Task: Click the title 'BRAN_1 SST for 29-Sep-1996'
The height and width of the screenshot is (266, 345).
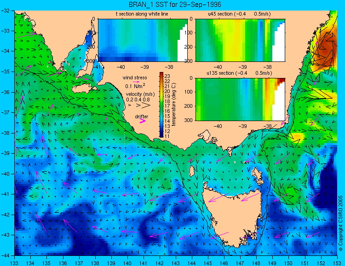Action: click(x=175, y=5)
